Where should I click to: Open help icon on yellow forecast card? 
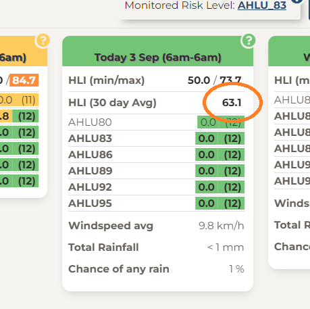(43, 41)
